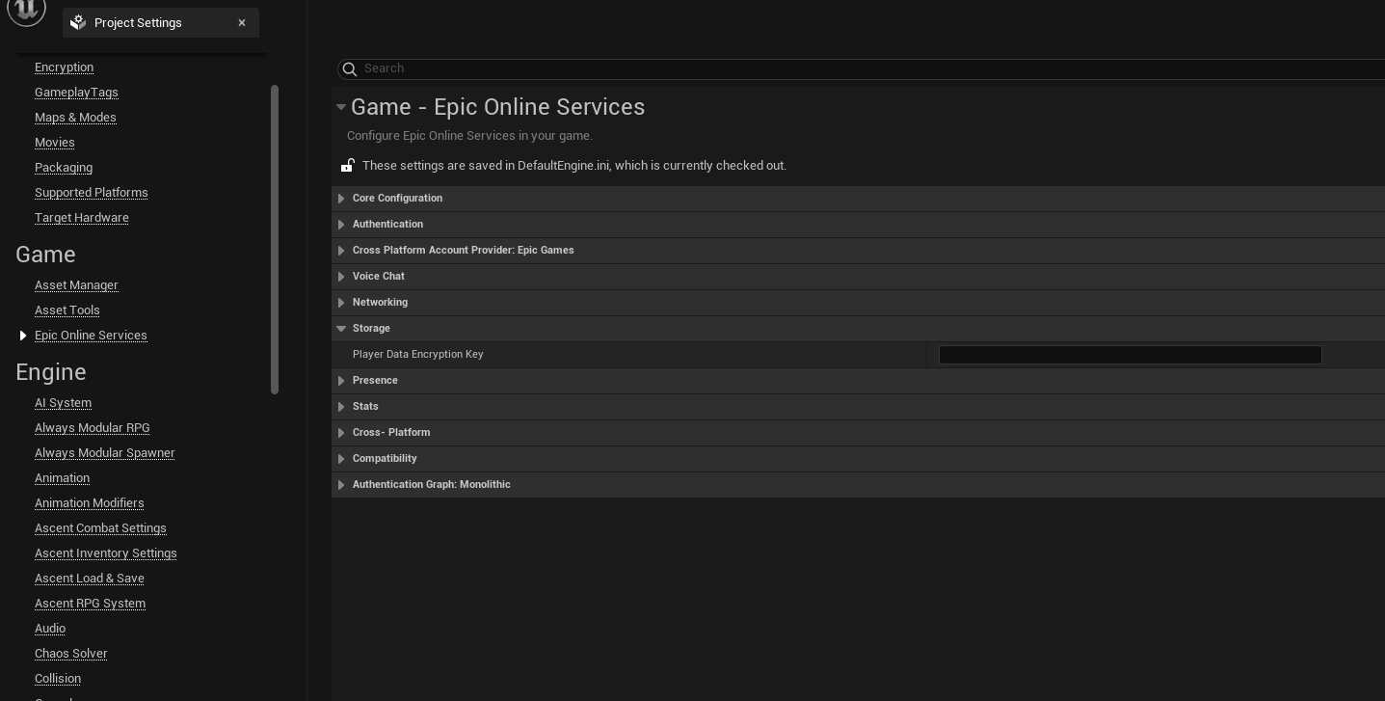Expand the Core Configuration section
Image resolution: width=1385 pixels, height=701 pixels.
[x=341, y=199]
